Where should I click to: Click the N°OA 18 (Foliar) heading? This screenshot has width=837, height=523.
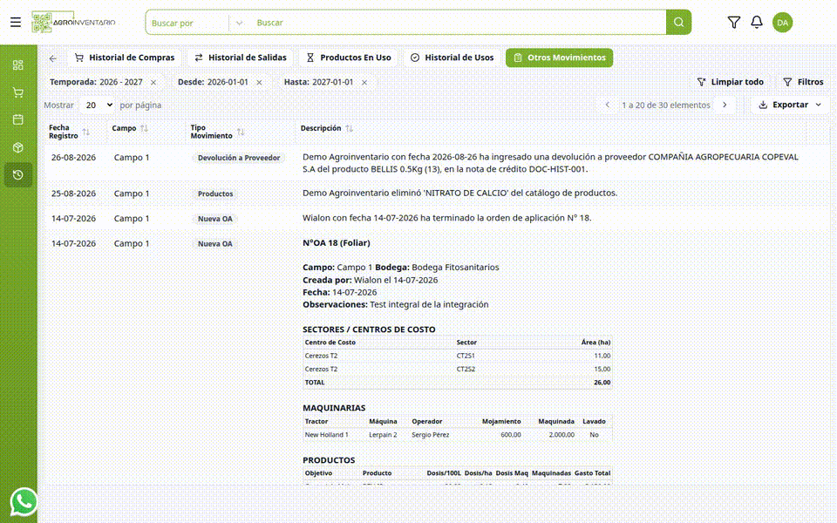(337, 243)
